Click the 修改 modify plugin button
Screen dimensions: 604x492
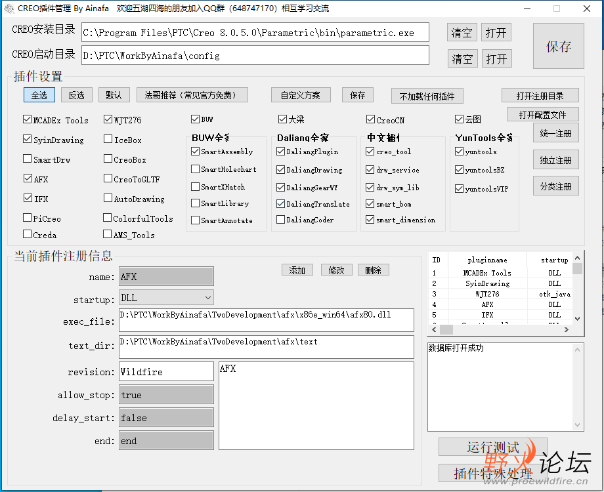(x=336, y=270)
